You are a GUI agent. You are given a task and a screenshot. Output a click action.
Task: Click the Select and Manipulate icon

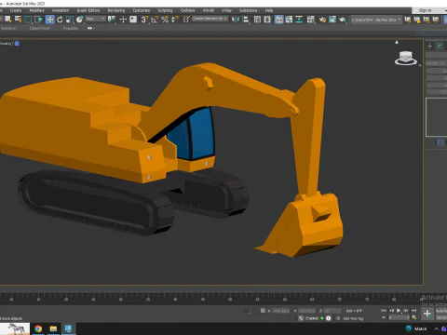123,20
